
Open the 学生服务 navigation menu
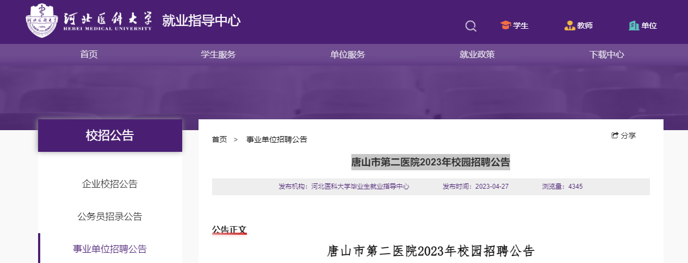click(218, 54)
